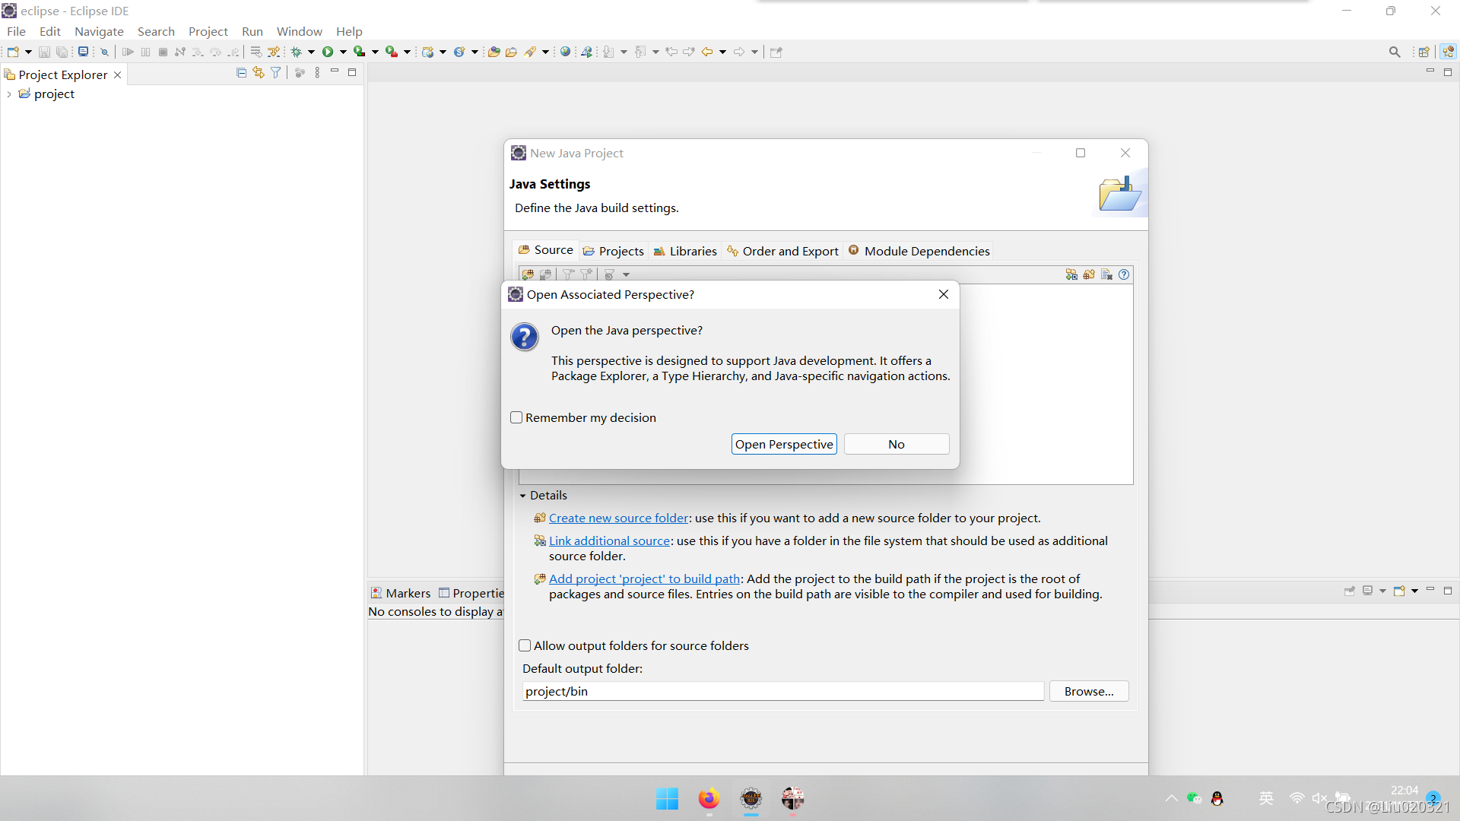Open the Run button dropdown arrow
1460x821 pixels.
(343, 52)
